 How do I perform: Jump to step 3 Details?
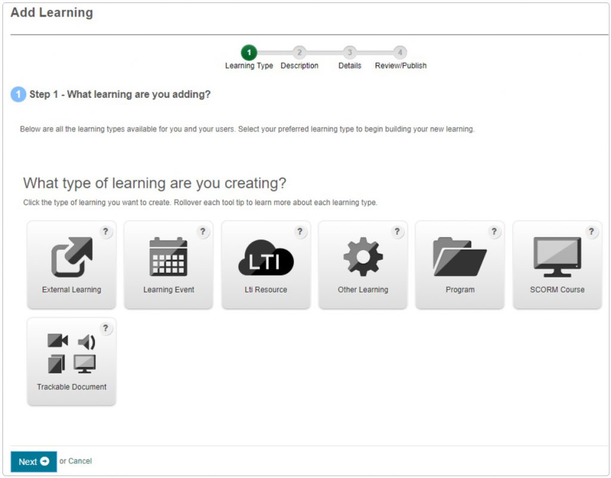point(350,53)
